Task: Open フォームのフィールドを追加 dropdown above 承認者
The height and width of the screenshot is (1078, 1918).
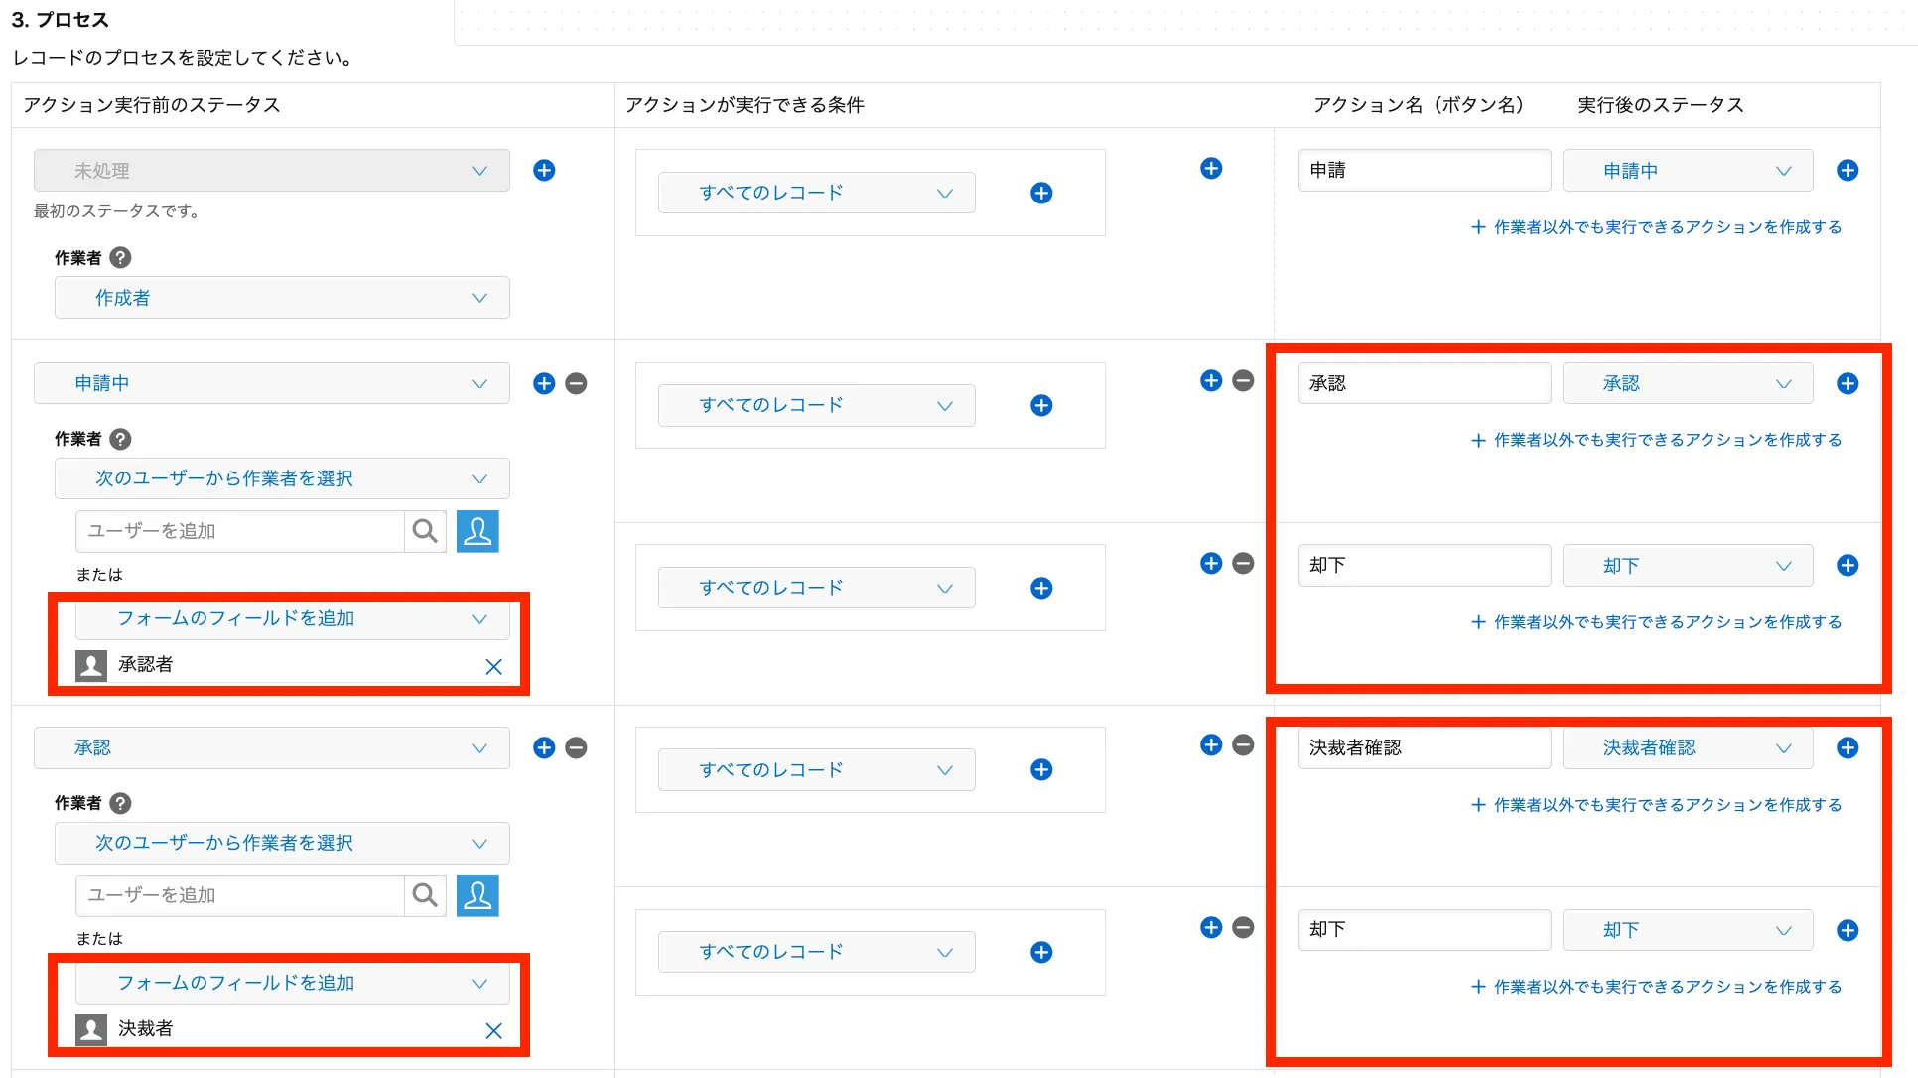Action: coord(292,619)
